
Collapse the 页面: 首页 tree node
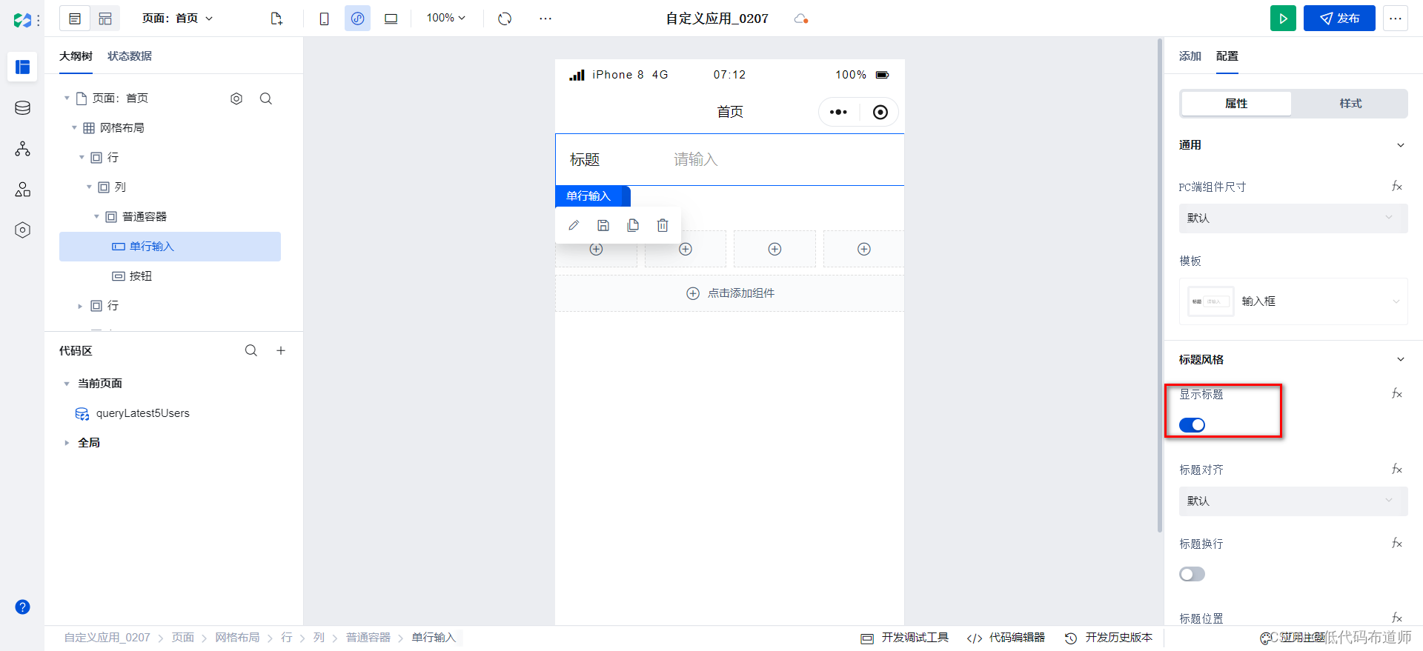67,98
